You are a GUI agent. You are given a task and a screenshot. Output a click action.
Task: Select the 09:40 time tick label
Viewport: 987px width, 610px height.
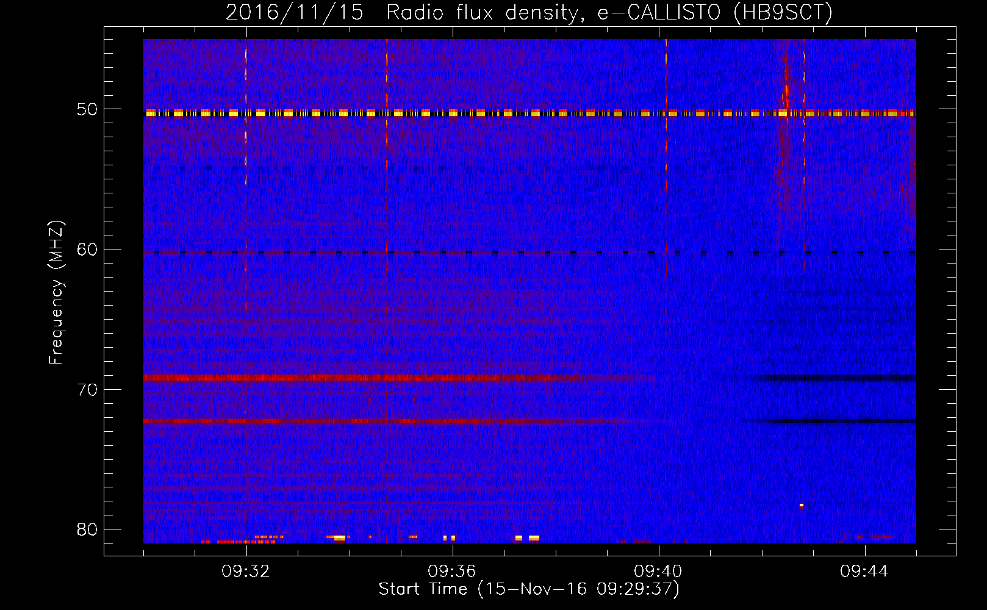(x=658, y=572)
